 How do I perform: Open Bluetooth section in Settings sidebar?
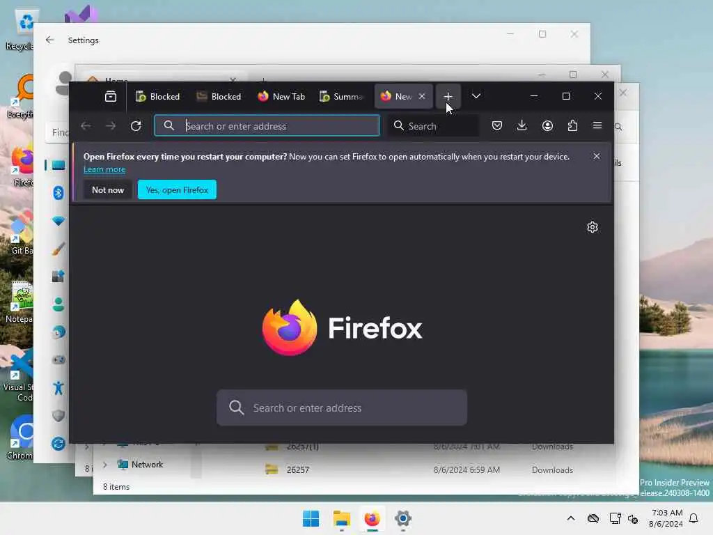[58, 193]
